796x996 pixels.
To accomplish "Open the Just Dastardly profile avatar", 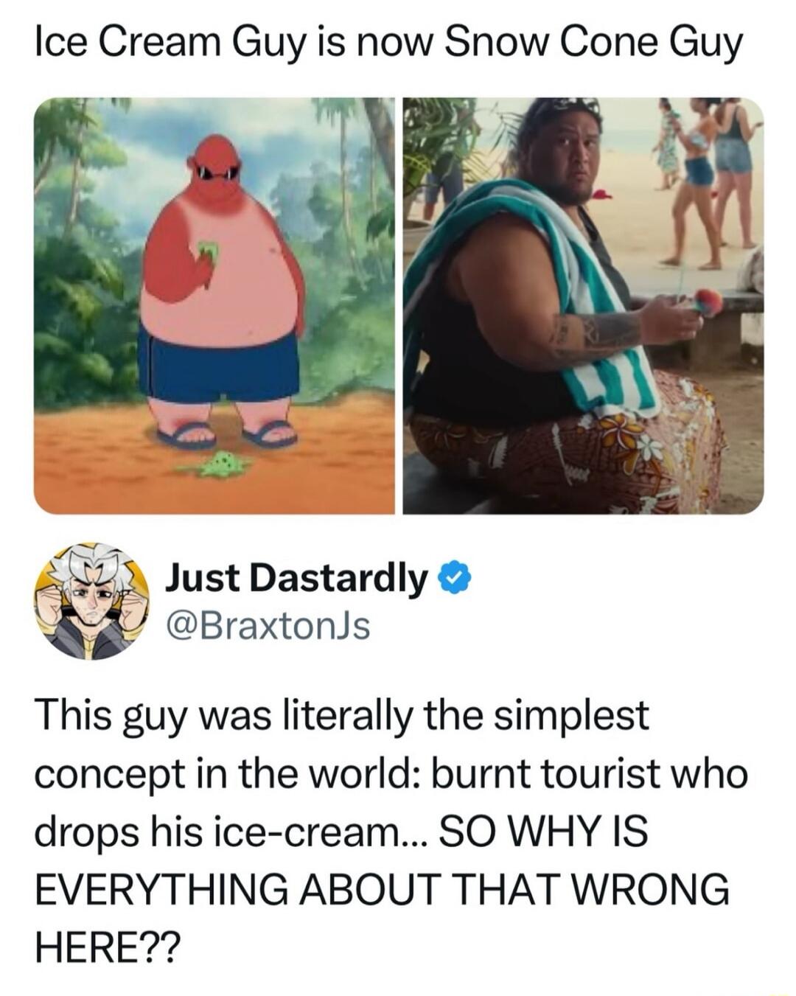I will pos(91,601).
